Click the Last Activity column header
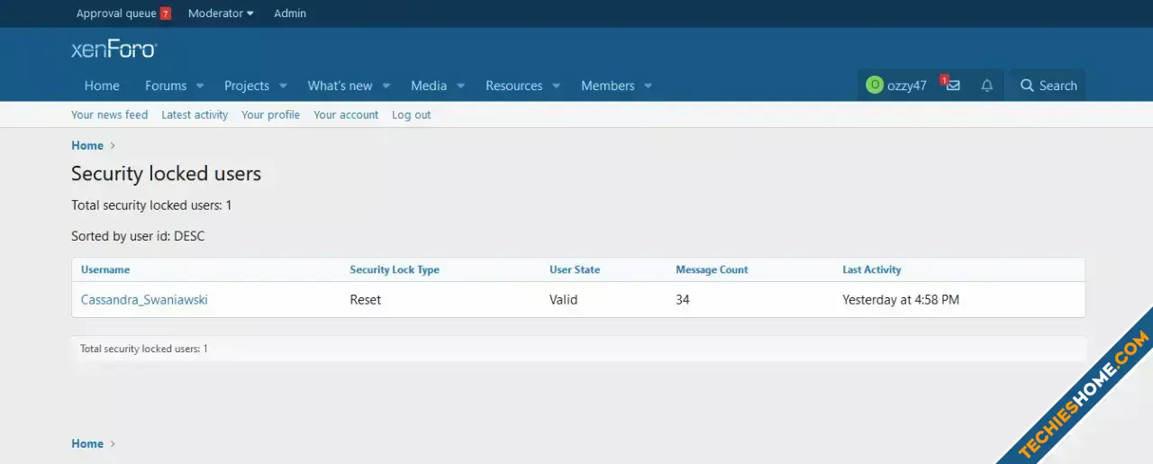The image size is (1153, 464). coord(872,269)
